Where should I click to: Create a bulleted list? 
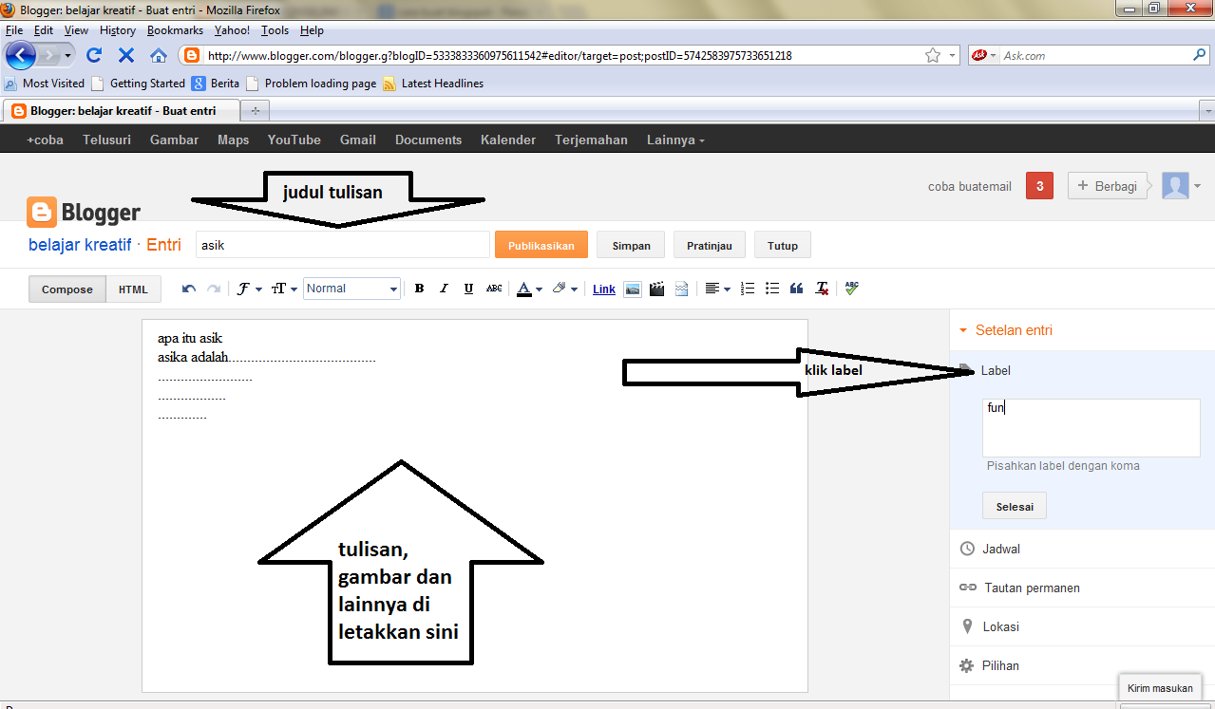click(772, 289)
